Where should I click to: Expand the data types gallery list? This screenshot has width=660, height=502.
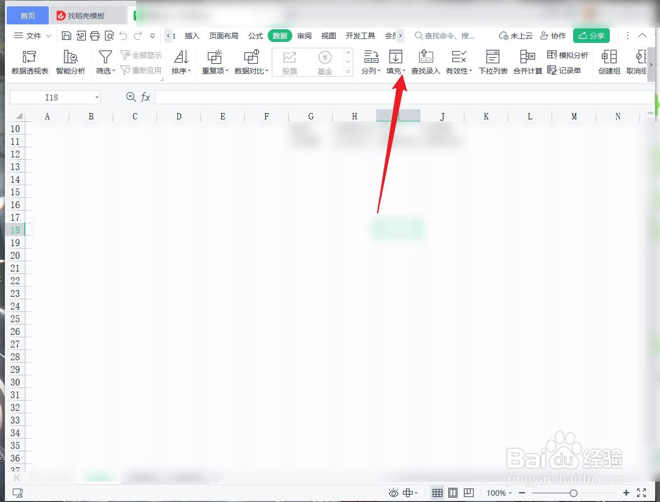tap(348, 71)
